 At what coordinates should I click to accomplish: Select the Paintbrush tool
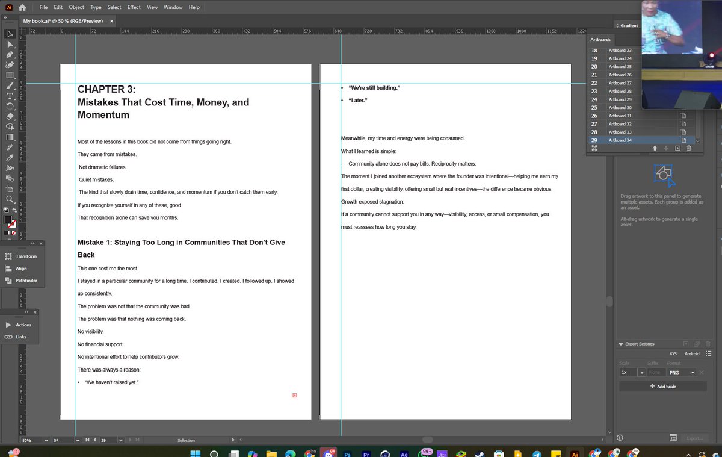[x=10, y=85]
